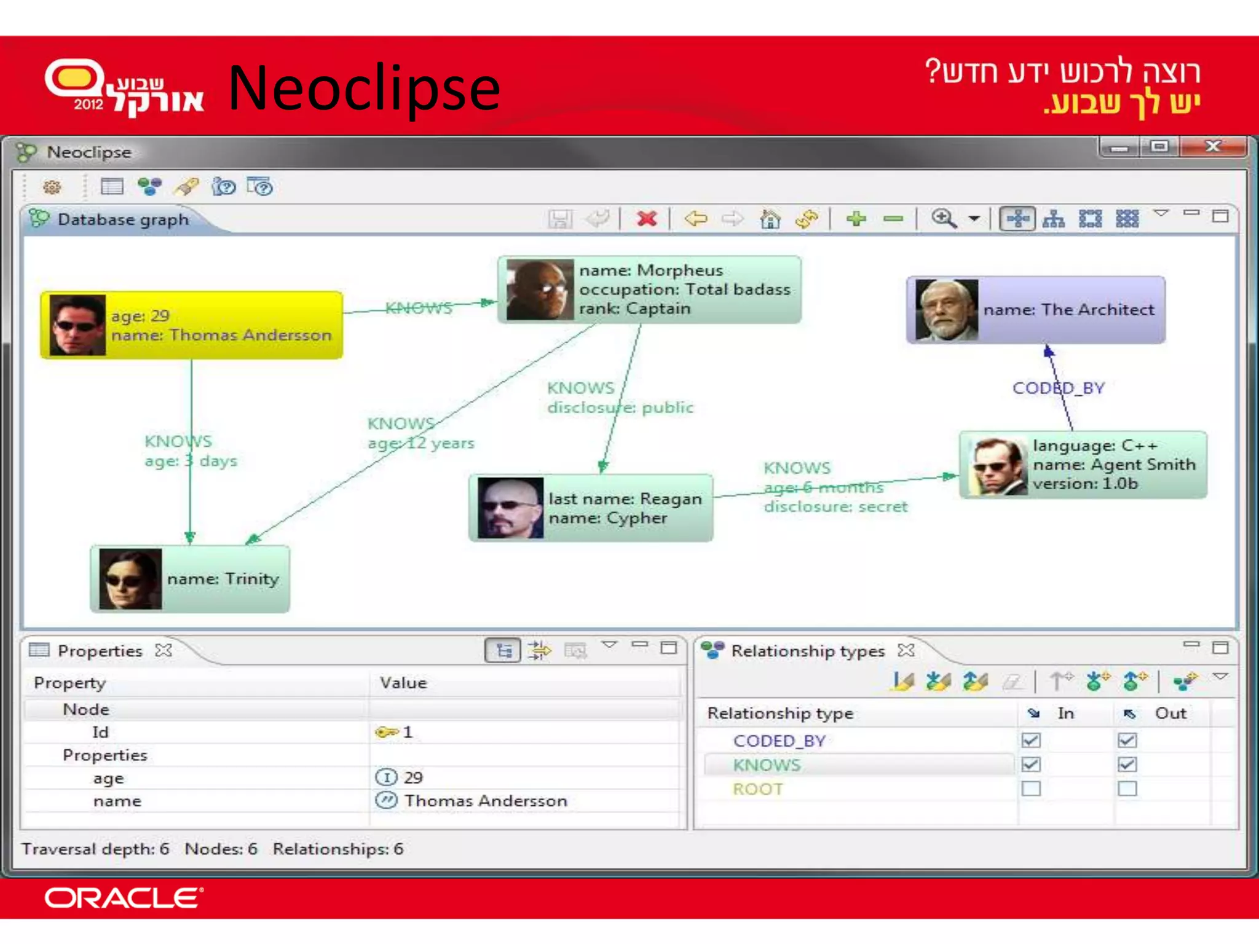This screenshot has width=1259, height=944.
Task: Select the Id row in Node
Action: click(x=353, y=732)
